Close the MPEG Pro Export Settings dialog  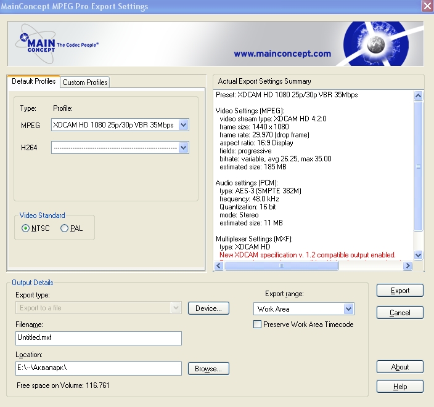[427, 6]
